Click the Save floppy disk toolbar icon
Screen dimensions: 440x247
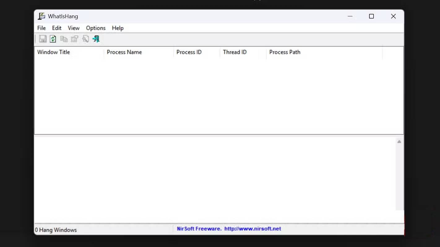click(x=43, y=39)
